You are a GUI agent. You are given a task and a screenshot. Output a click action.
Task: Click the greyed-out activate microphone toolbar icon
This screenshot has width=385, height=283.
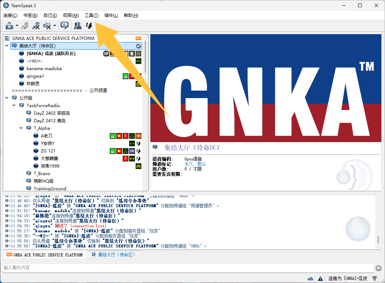[25, 25]
